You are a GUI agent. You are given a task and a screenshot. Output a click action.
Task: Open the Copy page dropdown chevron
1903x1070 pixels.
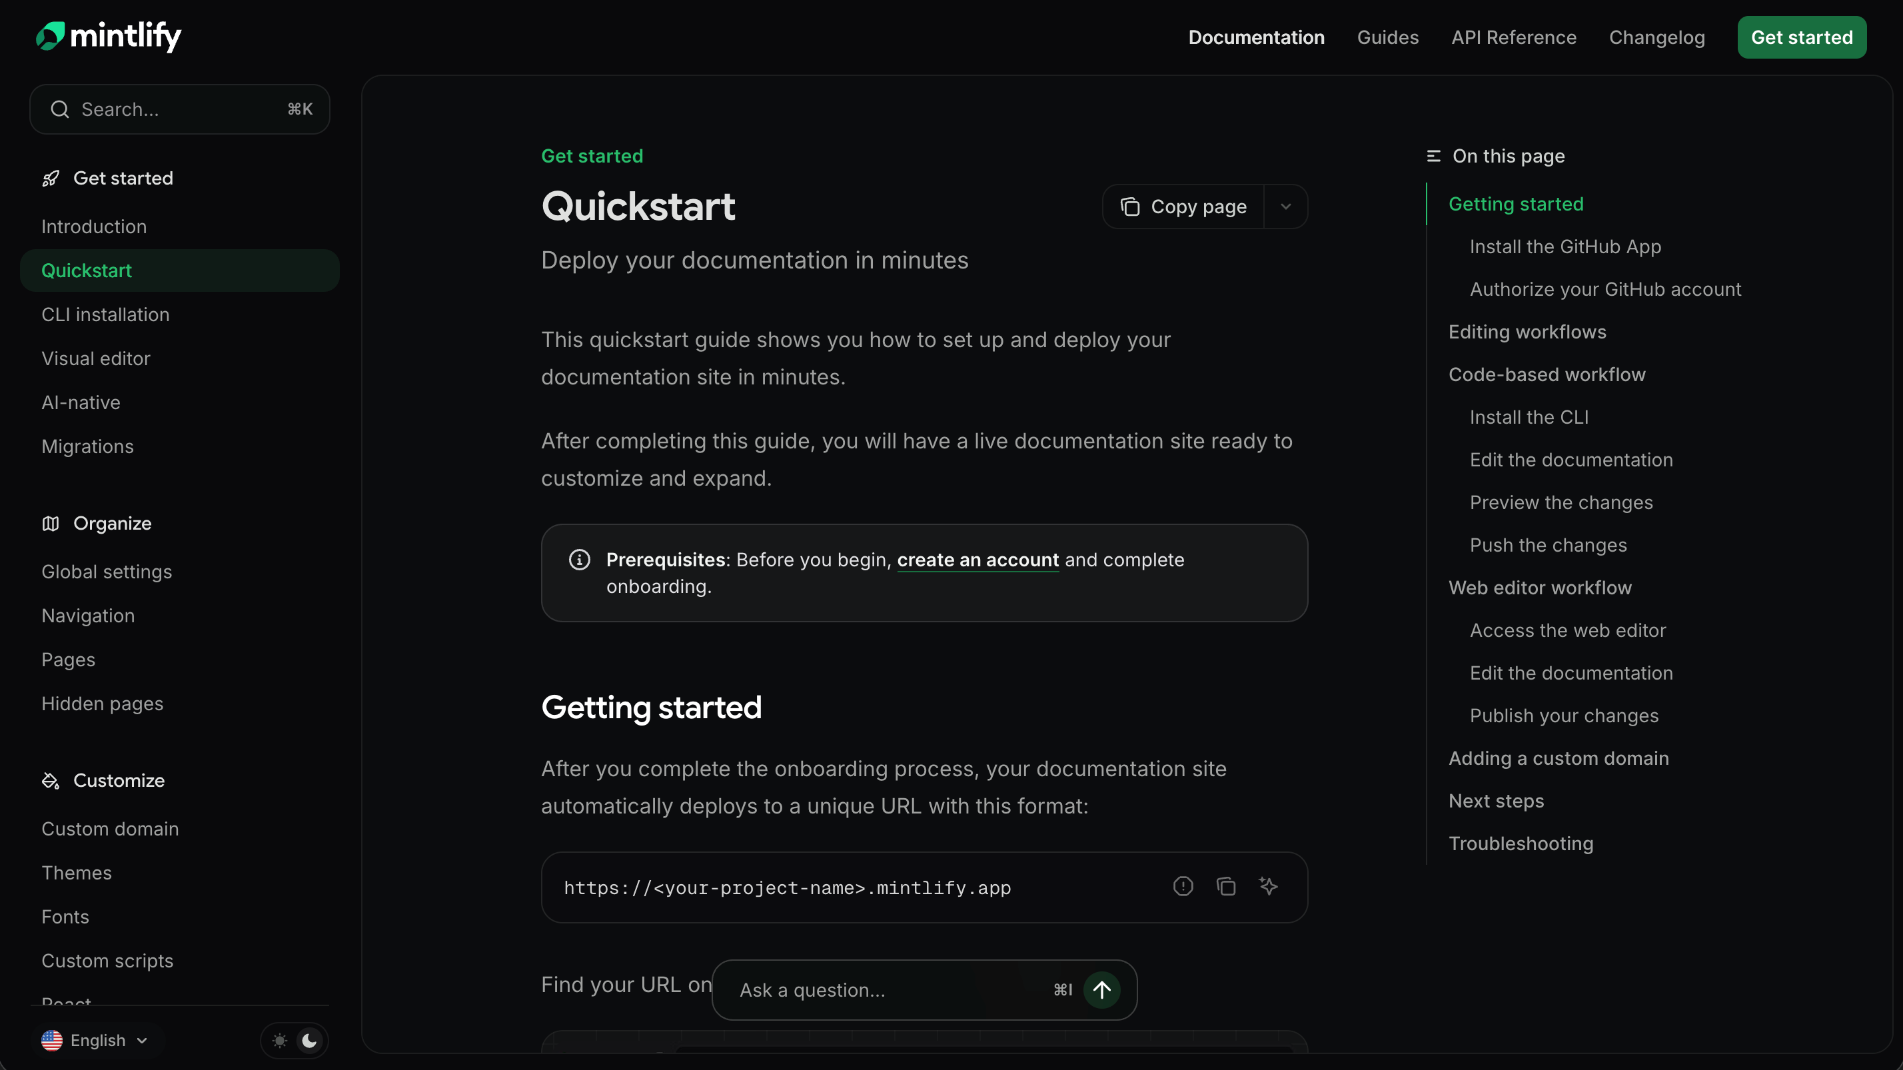point(1286,207)
